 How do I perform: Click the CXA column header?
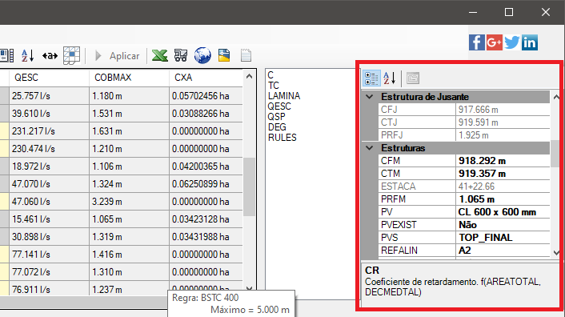[206, 78]
